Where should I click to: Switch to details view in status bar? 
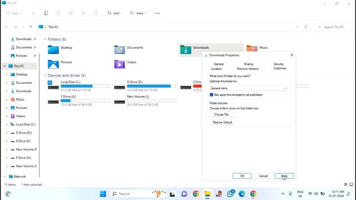345,184
